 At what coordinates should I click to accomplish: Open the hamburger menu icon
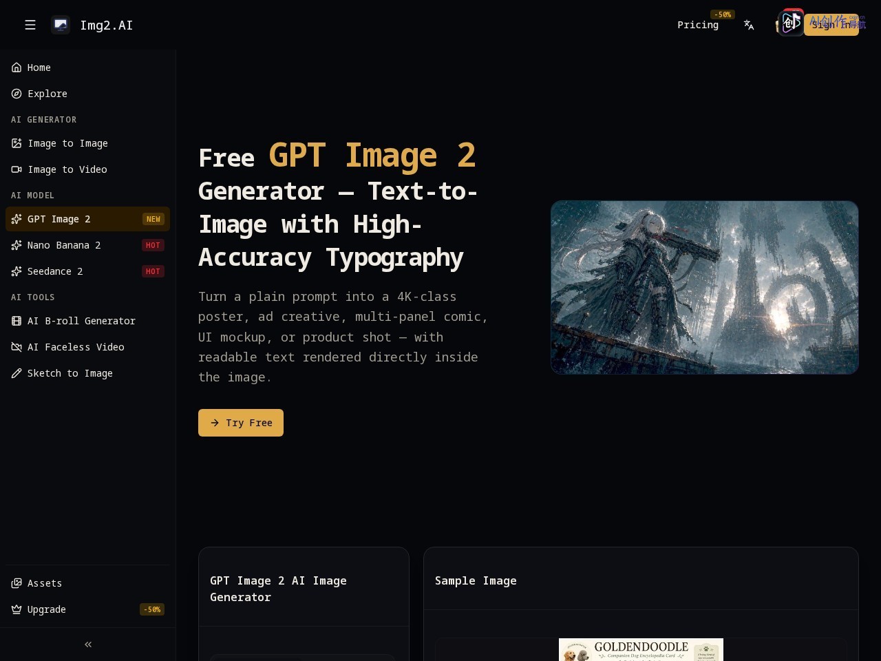[x=30, y=25]
